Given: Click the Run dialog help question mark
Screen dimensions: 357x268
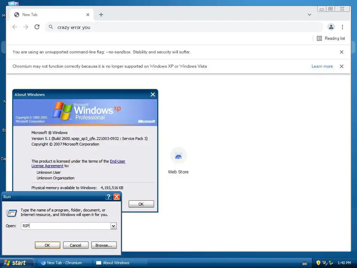Looking at the screenshot, I should pos(109,197).
